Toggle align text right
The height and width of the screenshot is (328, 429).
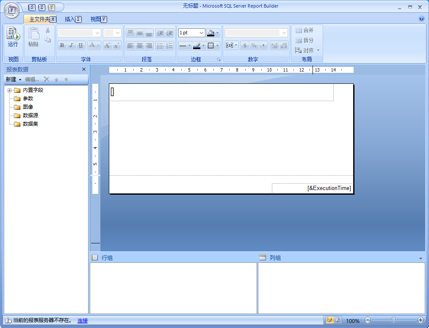pyautogui.click(x=149, y=45)
